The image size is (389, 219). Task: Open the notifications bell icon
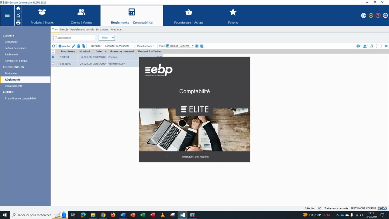coord(371,16)
